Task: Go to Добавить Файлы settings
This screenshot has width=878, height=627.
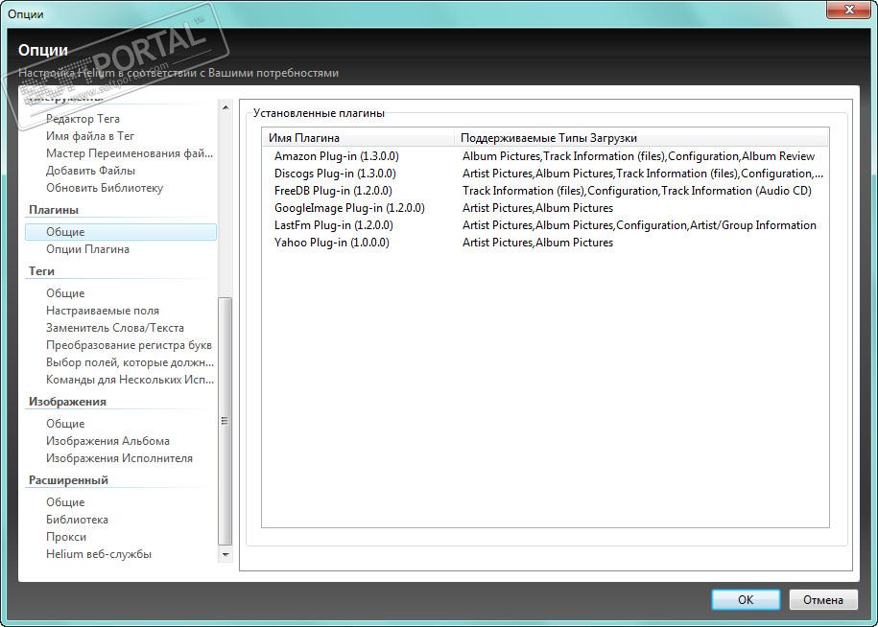Action: 90,171
